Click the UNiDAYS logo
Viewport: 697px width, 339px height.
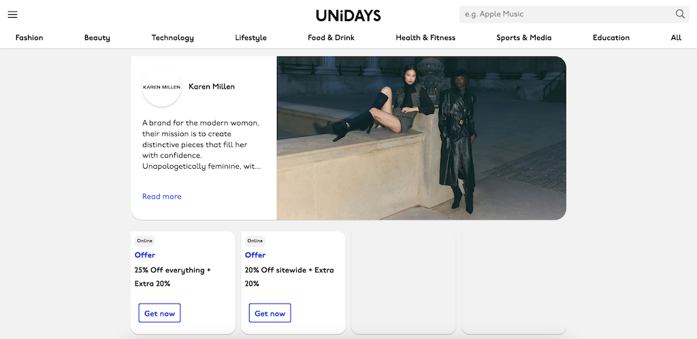348,16
